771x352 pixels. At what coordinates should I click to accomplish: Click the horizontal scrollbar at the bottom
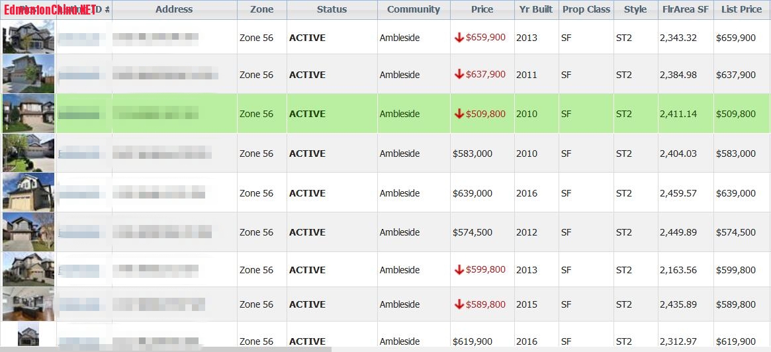tap(165, 349)
